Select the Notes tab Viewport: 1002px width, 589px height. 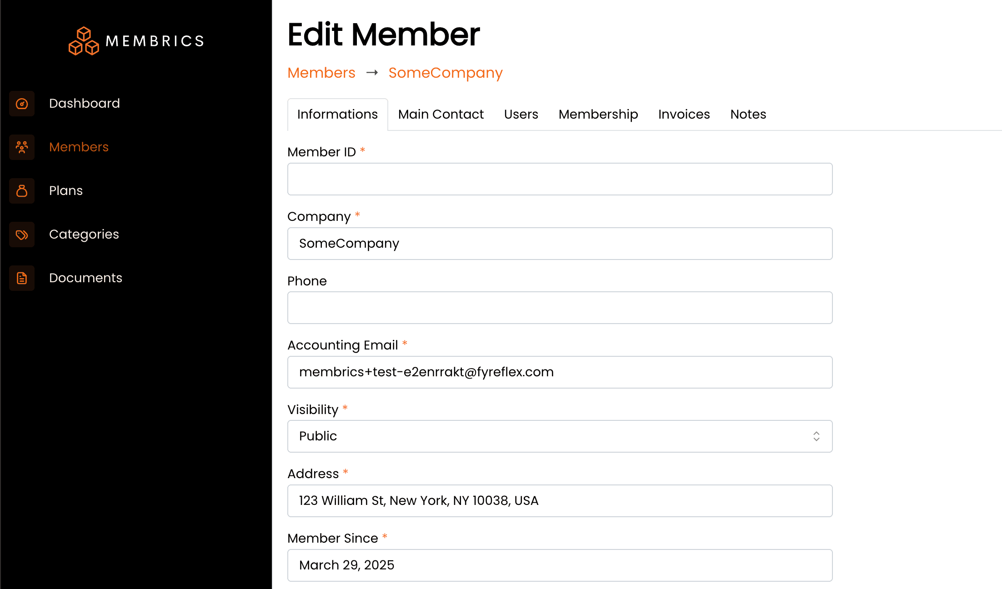748,115
